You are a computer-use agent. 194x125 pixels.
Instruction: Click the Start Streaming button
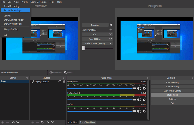172,82
